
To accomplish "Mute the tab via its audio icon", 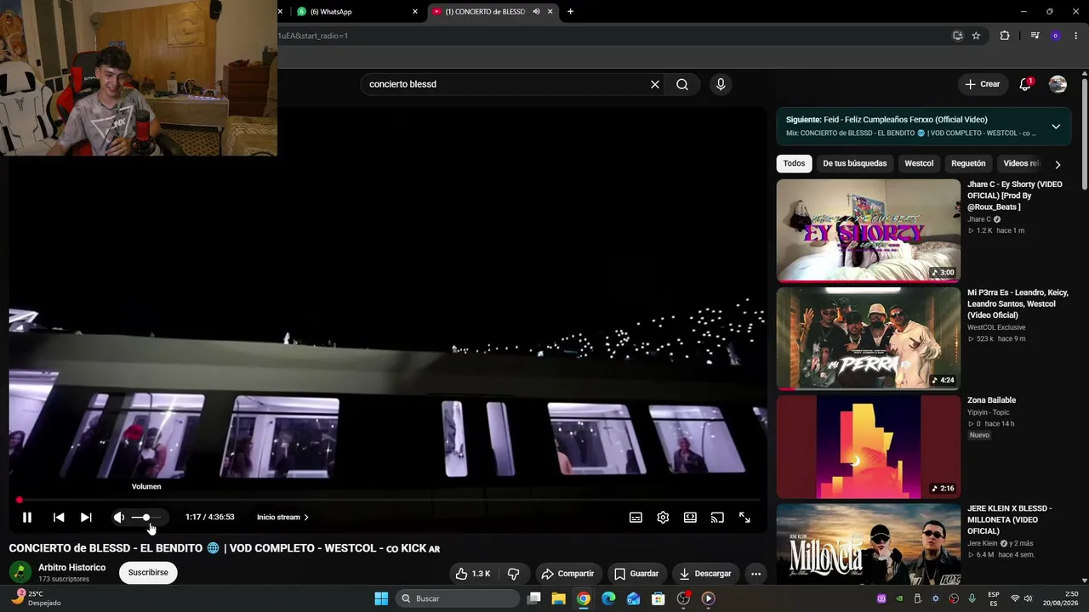I will click(x=536, y=12).
